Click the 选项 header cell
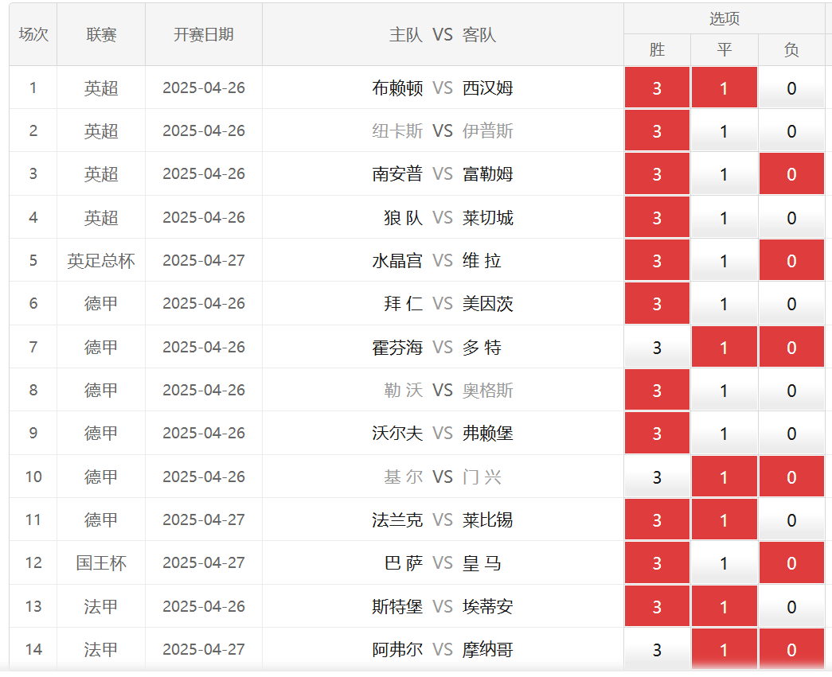This screenshot has width=832, height=677. click(725, 18)
